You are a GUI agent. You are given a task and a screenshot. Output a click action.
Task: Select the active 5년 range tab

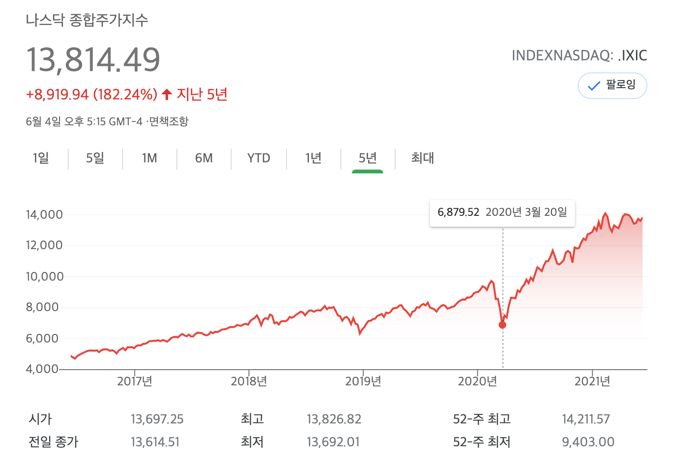[x=368, y=158]
